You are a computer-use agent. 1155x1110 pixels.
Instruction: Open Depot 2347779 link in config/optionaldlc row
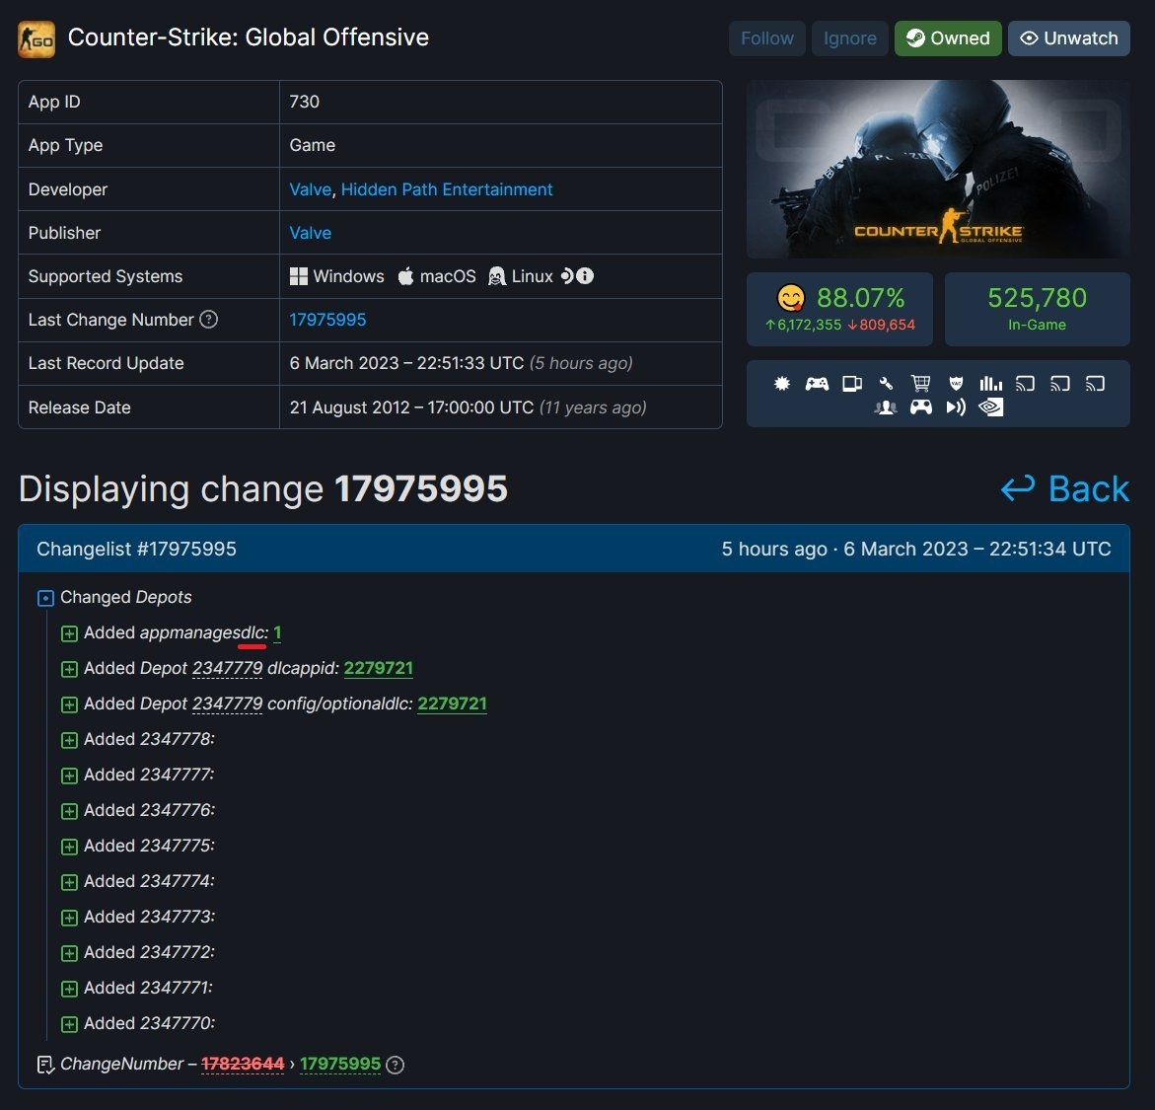(x=227, y=703)
